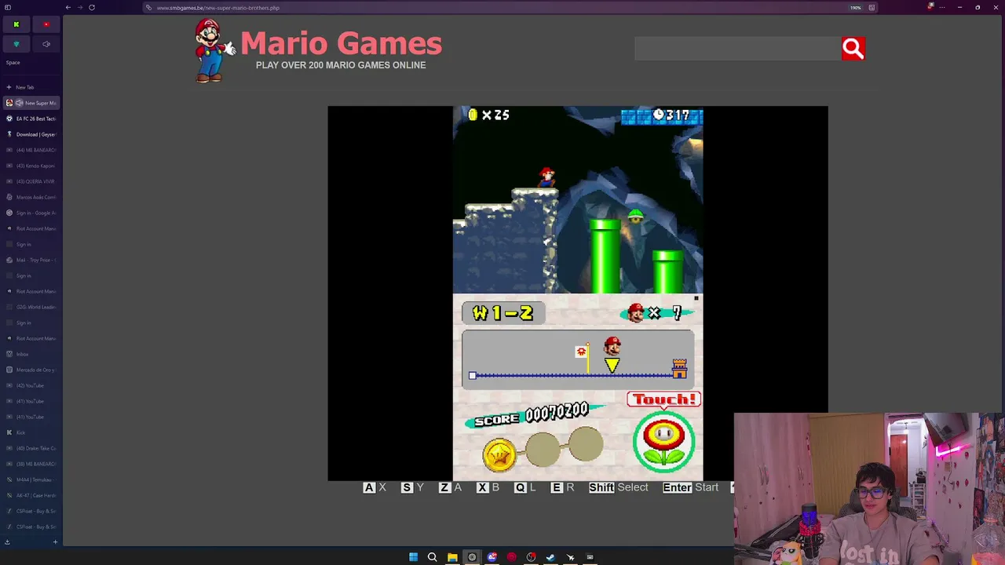Click the site info icon in address bar
Screen dimensions: 1005x565
148,8
